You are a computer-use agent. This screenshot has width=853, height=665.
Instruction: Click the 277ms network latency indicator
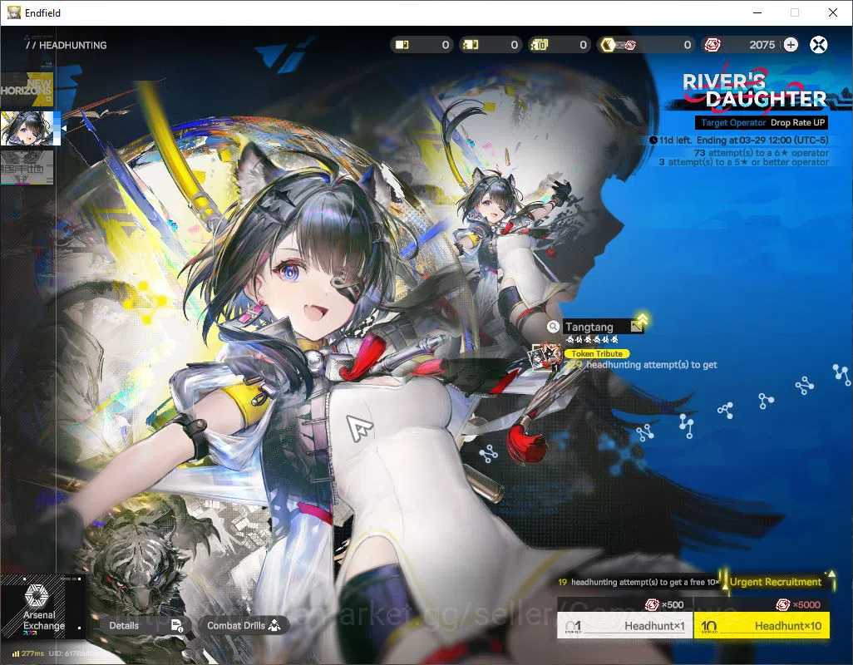tap(28, 653)
